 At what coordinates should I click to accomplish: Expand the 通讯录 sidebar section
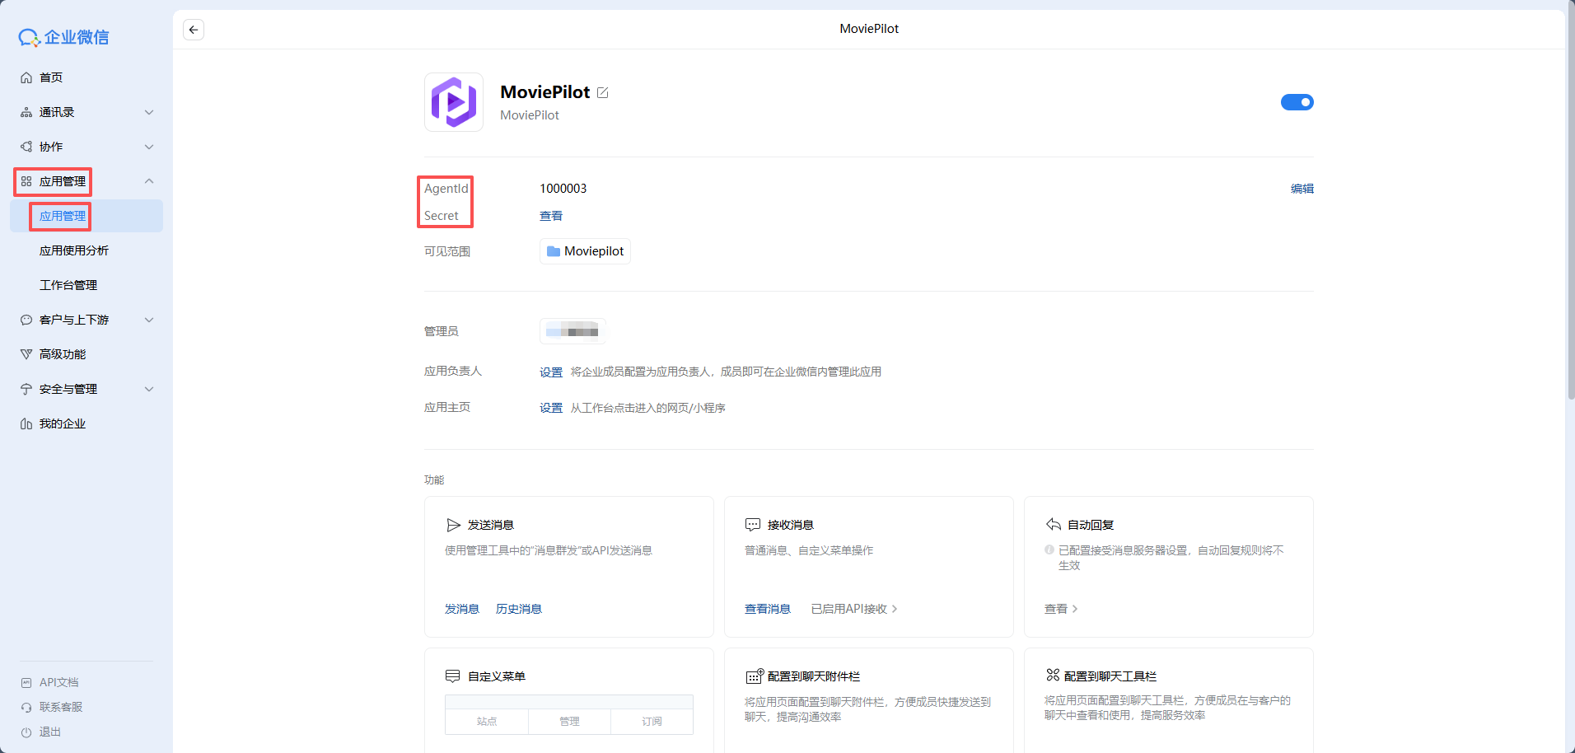pos(149,112)
